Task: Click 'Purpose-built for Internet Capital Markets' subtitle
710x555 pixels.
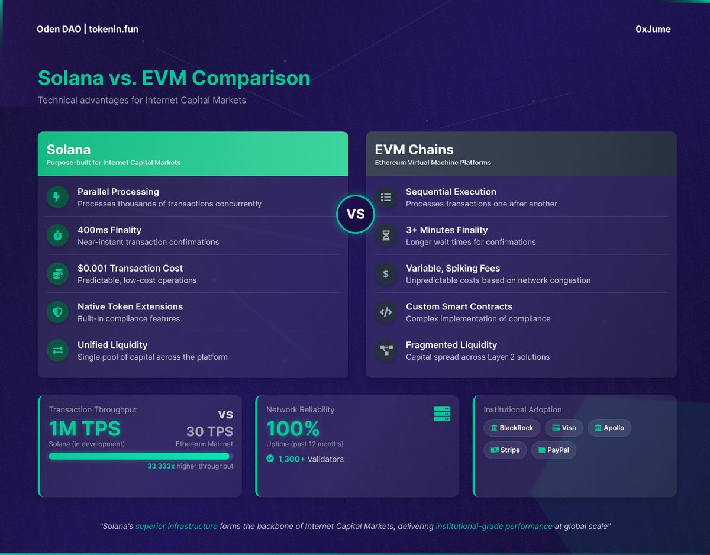Action: (x=114, y=162)
